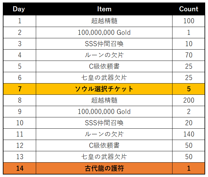208x177 pixels.
Task: Select the Day 6 七皇の武器欠片 cell
Action: tap(104, 78)
